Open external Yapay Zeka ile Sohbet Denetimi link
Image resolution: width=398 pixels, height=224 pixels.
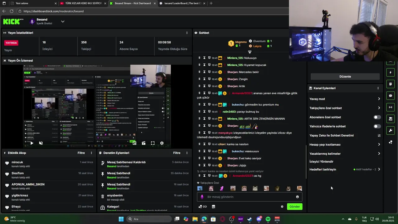(379, 135)
